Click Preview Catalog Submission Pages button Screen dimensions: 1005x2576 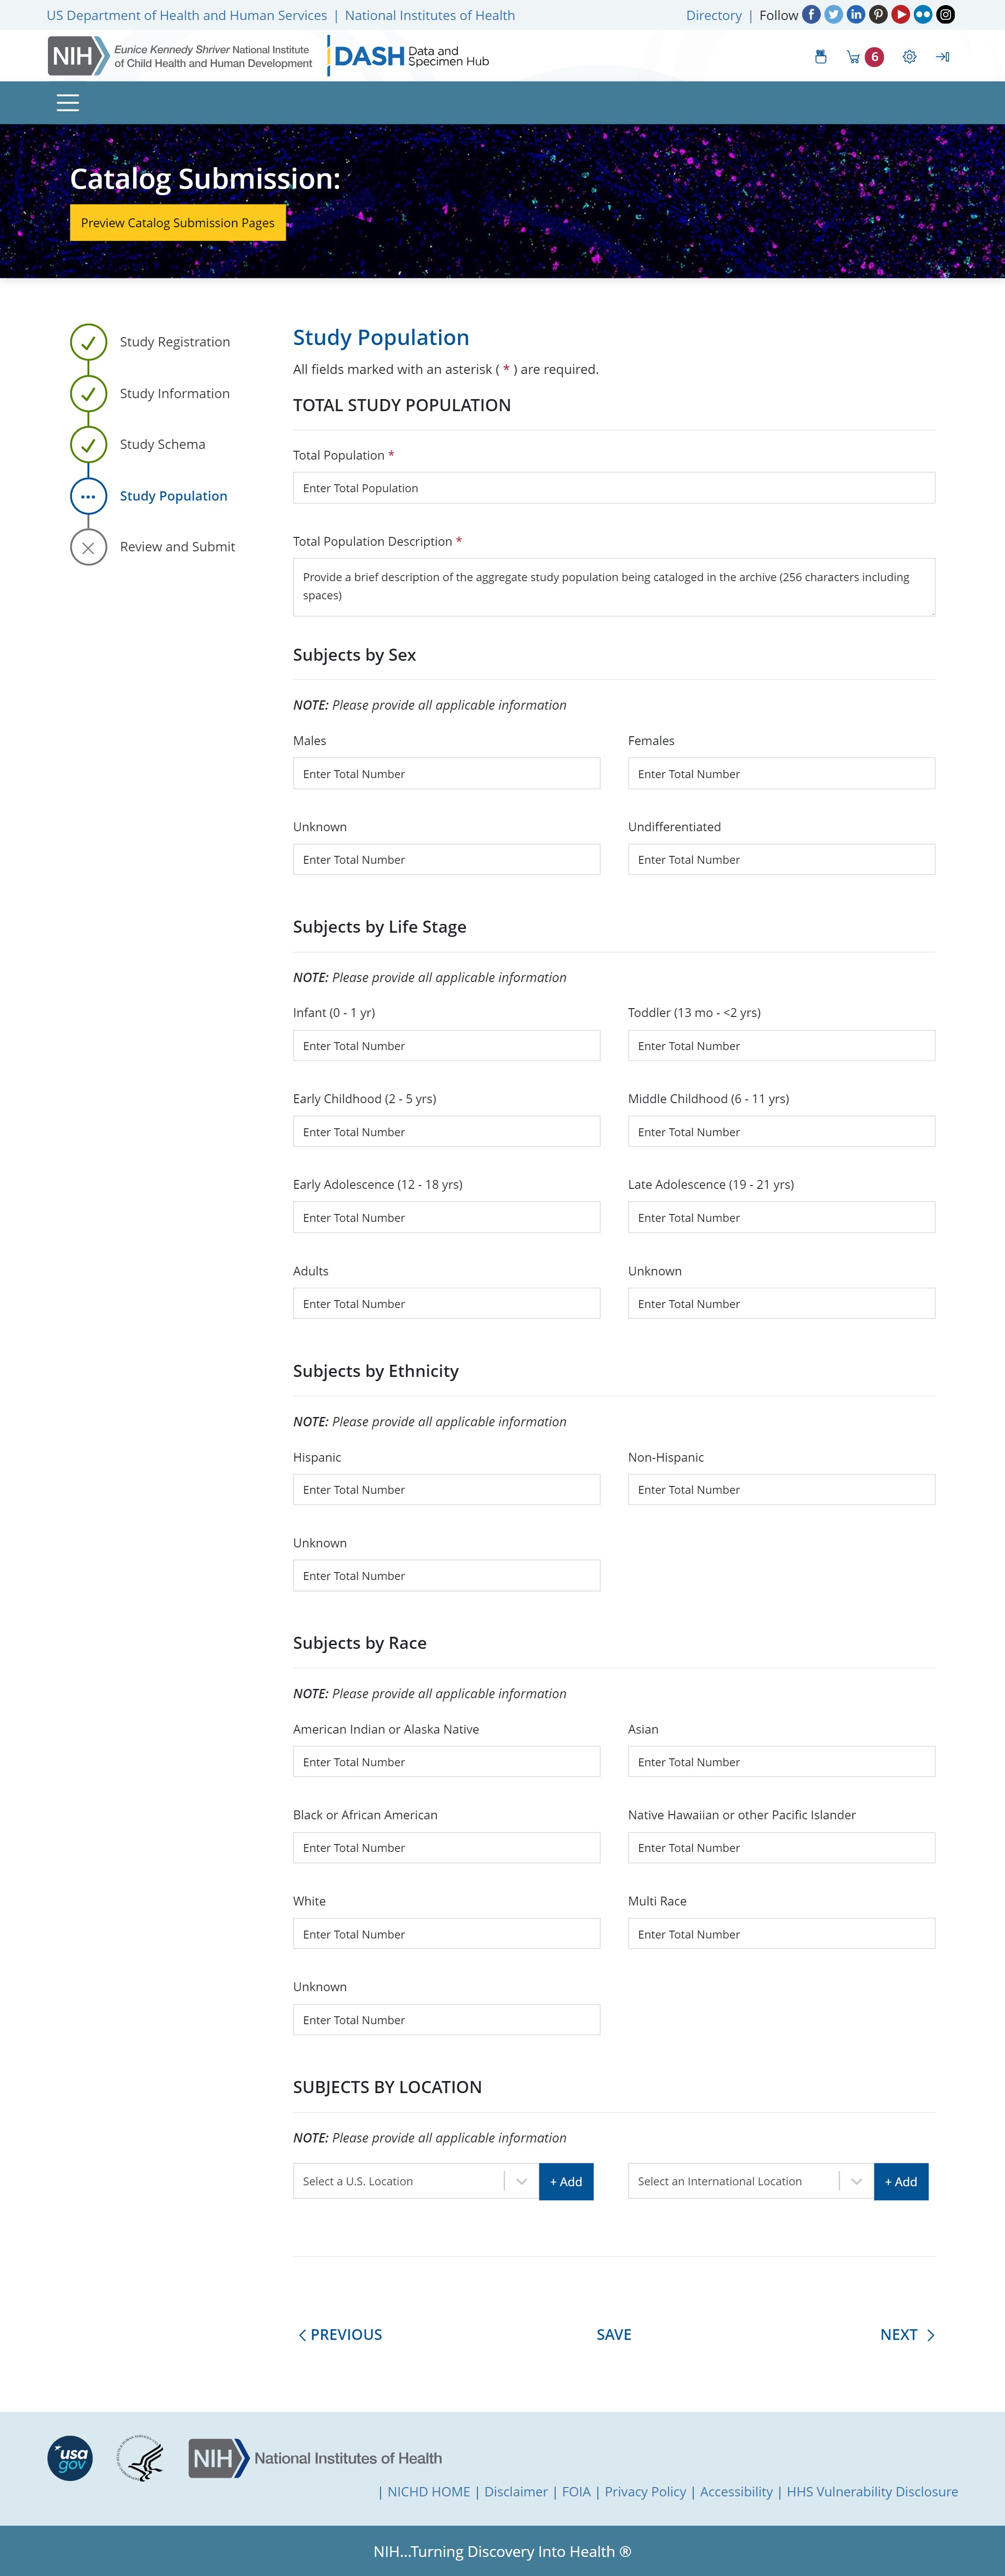point(178,223)
